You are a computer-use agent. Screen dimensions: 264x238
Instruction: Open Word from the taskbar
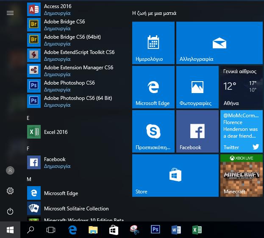click(176, 230)
